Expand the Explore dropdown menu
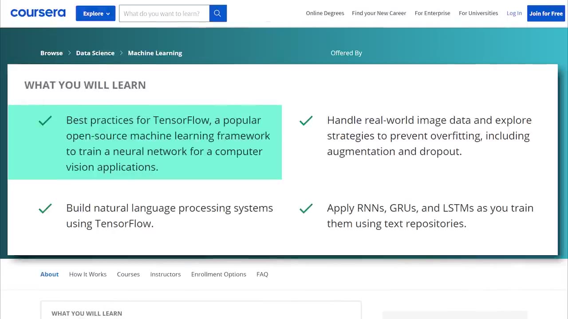The image size is (568, 319). (95, 13)
